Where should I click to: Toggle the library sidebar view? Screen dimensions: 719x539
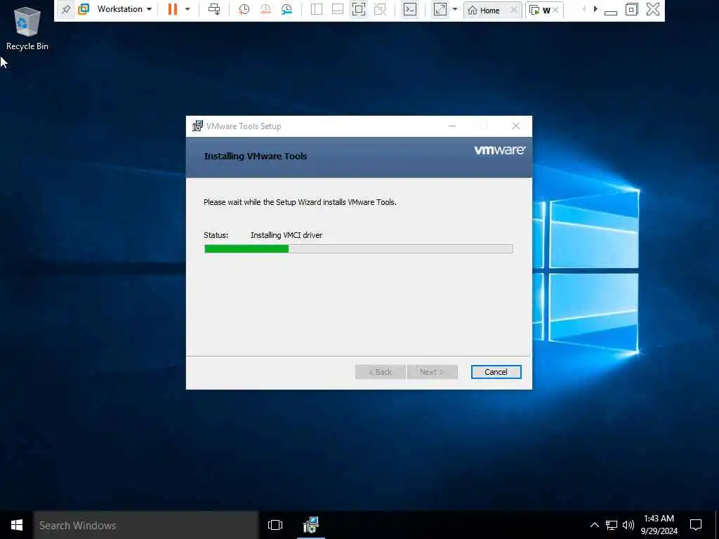click(317, 9)
